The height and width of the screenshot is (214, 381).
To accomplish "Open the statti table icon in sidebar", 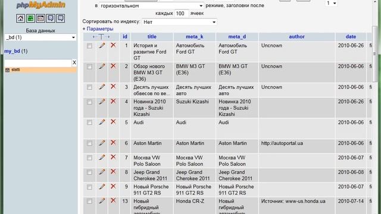I will click(x=7, y=70).
